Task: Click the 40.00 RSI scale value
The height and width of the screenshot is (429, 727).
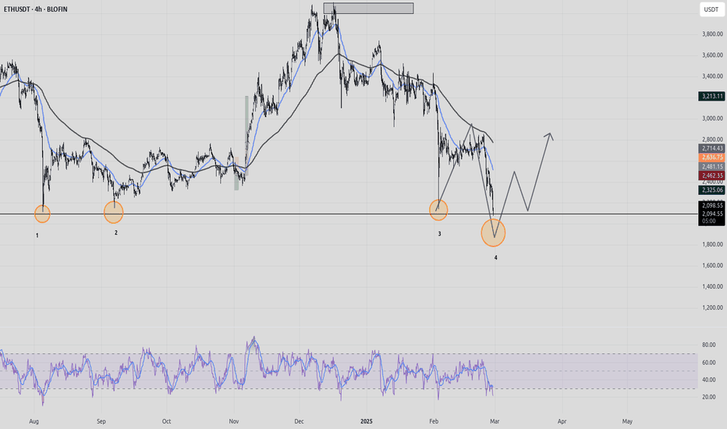Action: pos(708,380)
